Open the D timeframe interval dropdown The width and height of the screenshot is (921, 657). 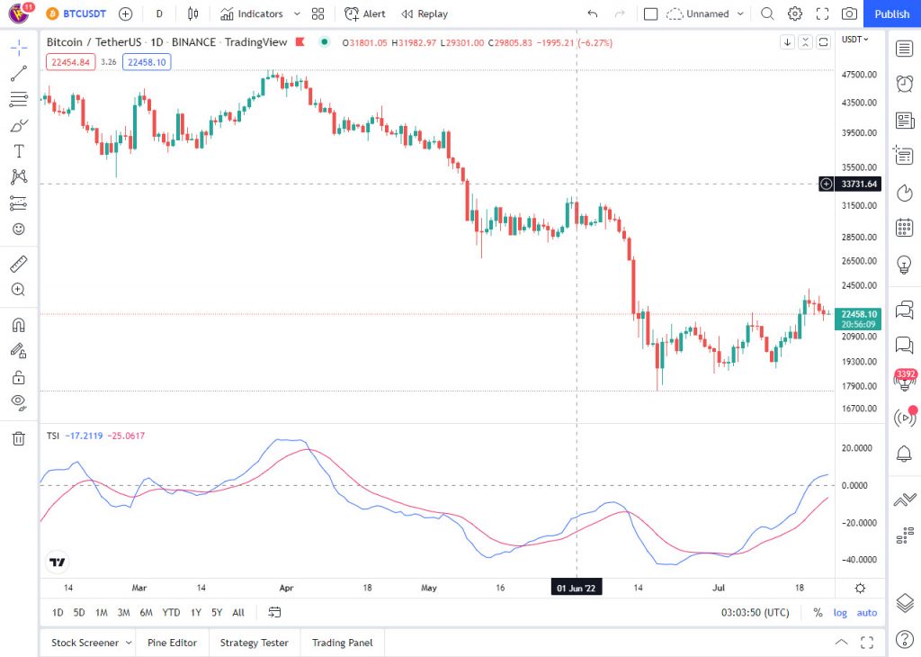[159, 14]
